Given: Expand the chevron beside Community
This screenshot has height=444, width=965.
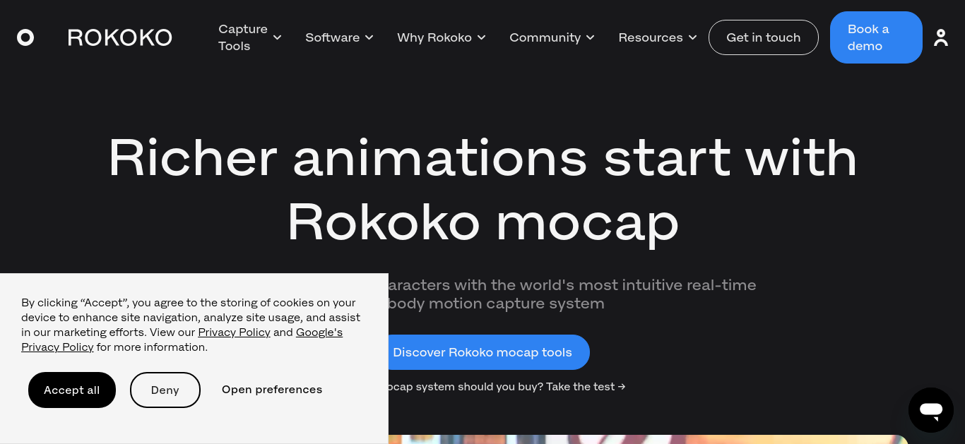Looking at the screenshot, I should click(590, 37).
